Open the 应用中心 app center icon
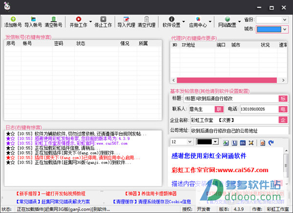 198,19
